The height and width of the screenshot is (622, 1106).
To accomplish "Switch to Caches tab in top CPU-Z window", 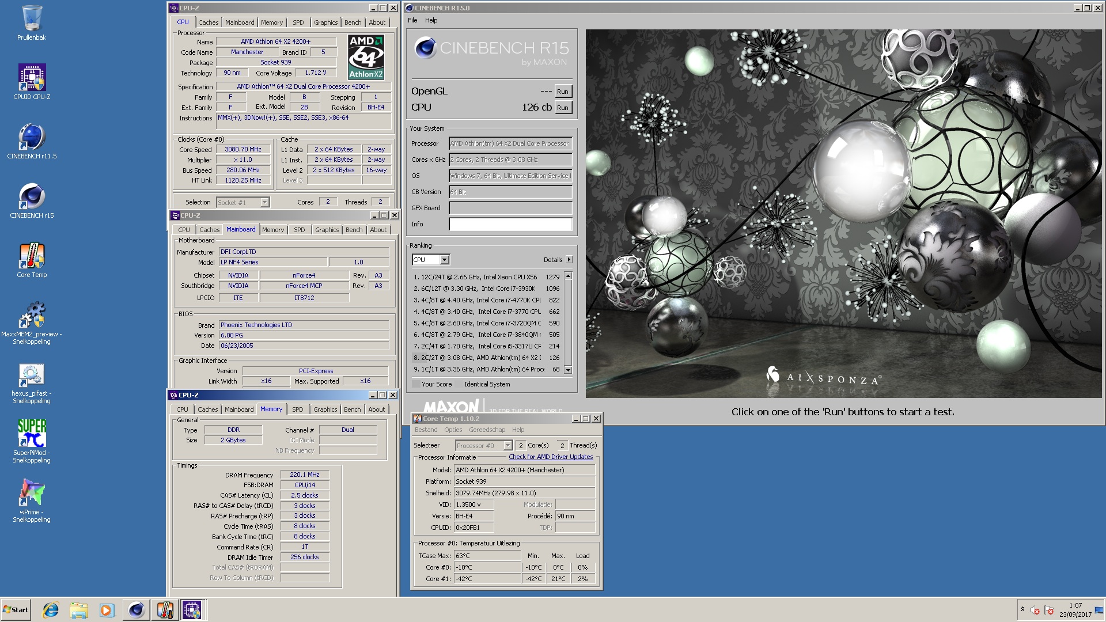I will click(x=209, y=22).
